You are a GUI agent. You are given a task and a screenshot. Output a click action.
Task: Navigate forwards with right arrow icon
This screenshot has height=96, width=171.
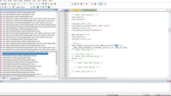click(x=27, y=4)
